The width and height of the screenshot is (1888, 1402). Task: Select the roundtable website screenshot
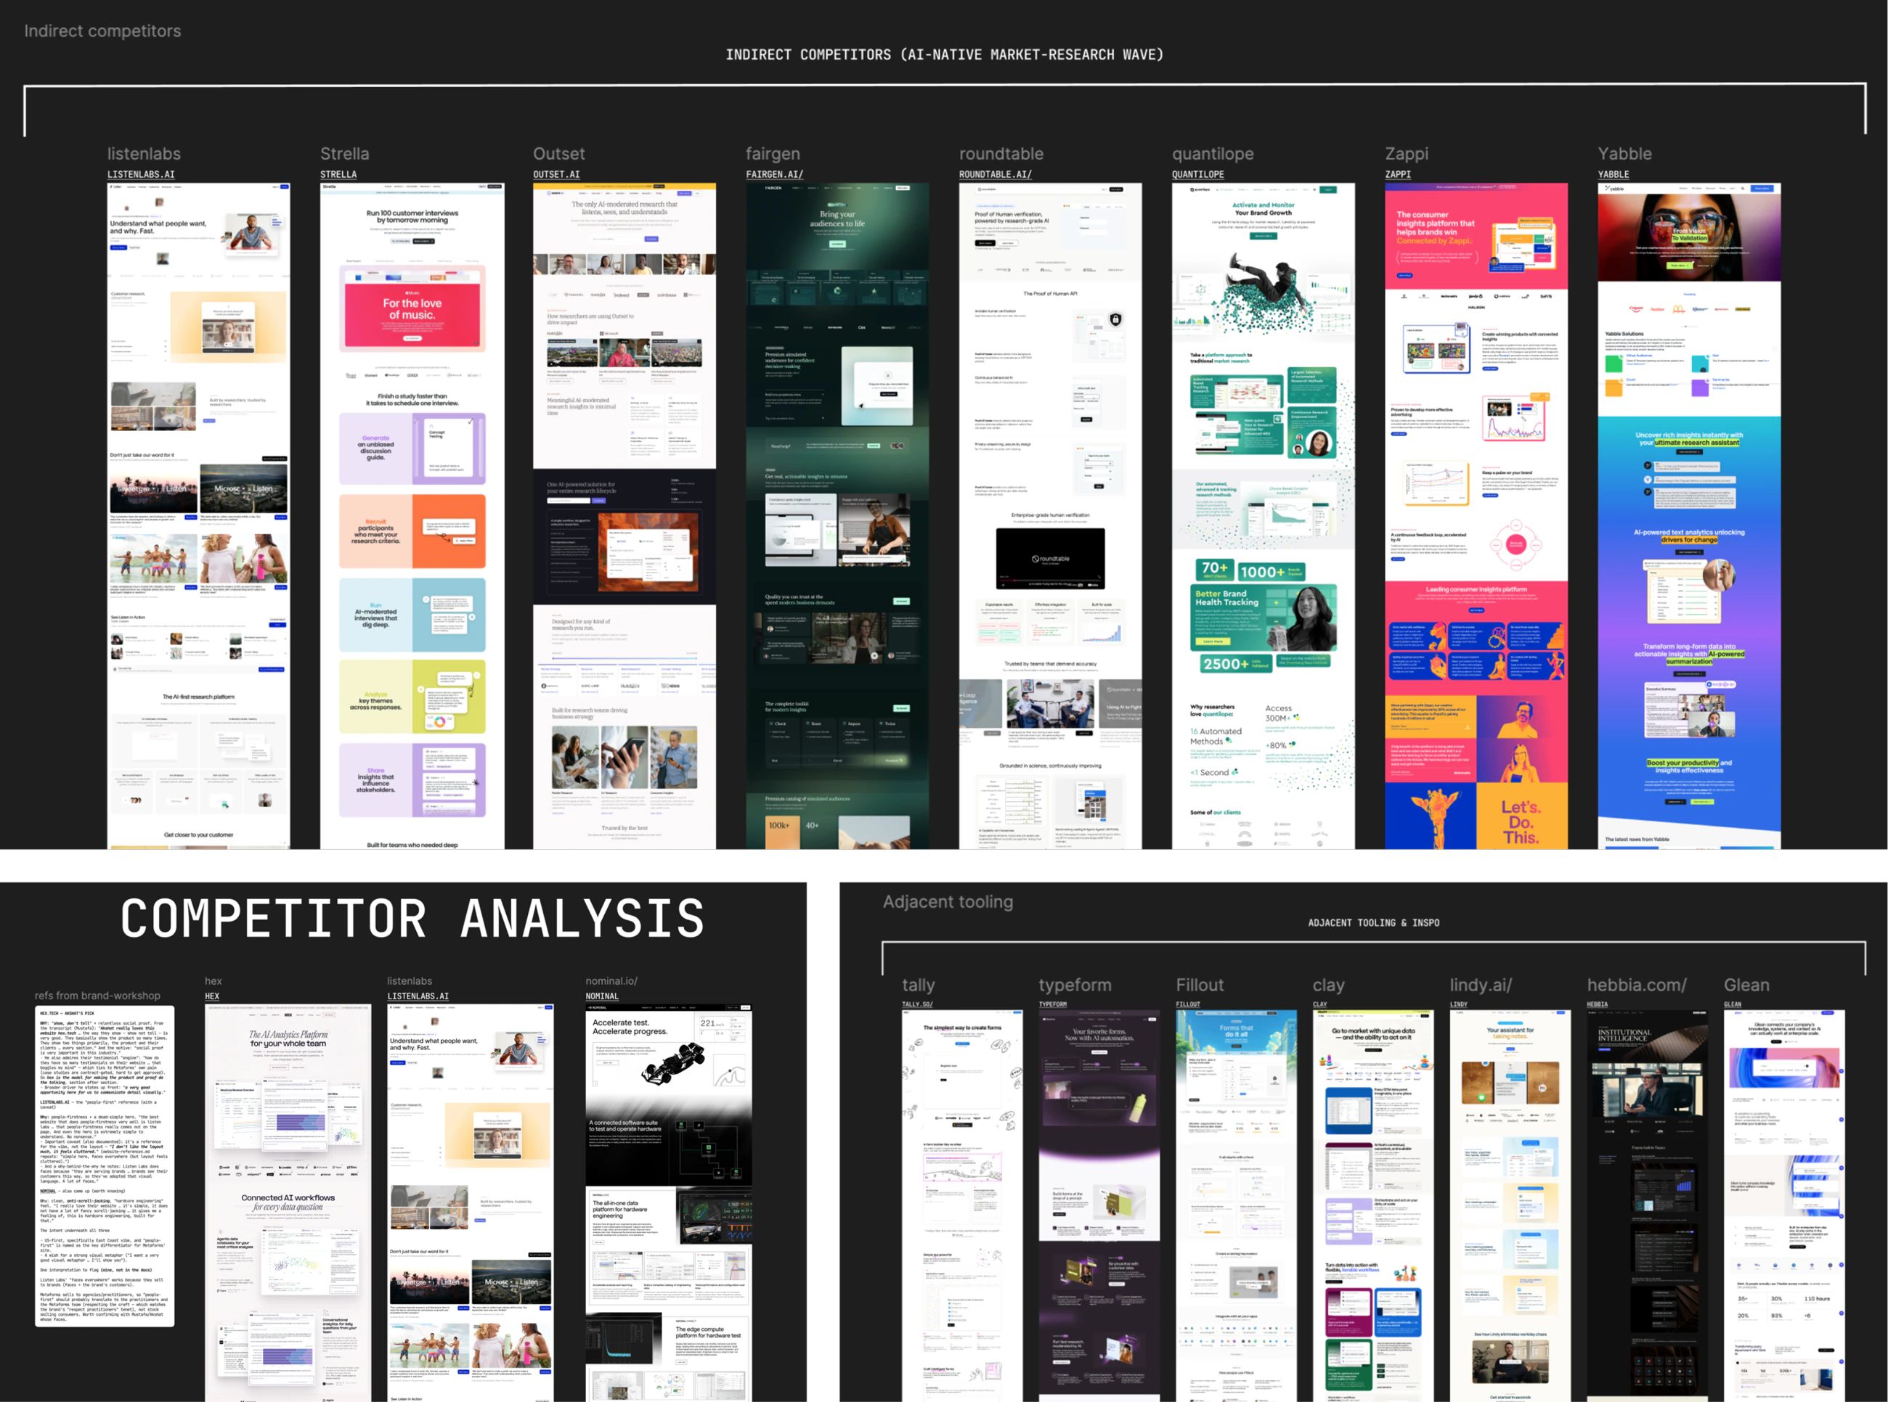click(x=1051, y=516)
